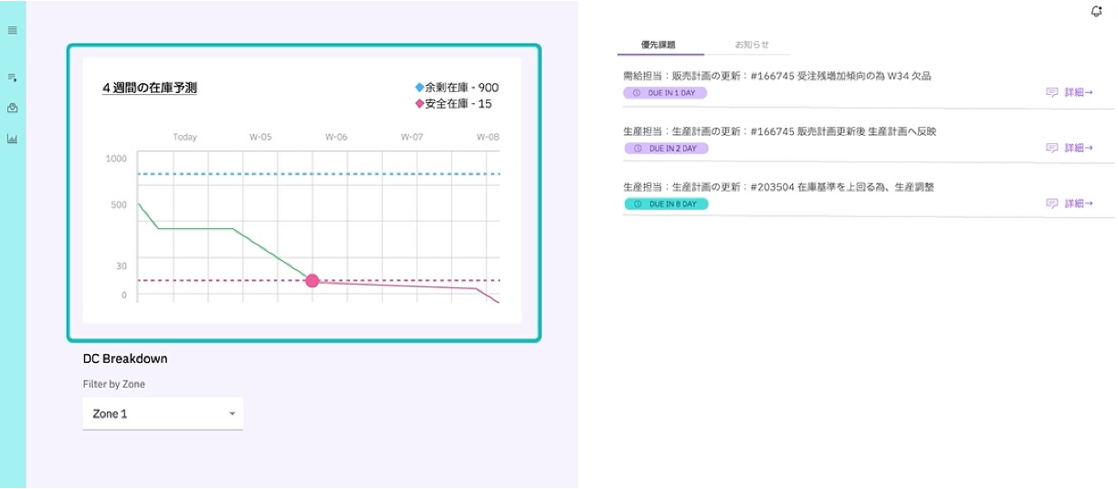Viewport: 1118px width, 489px height.
Task: Click the pink diamond legend marker
Action: coord(420,104)
